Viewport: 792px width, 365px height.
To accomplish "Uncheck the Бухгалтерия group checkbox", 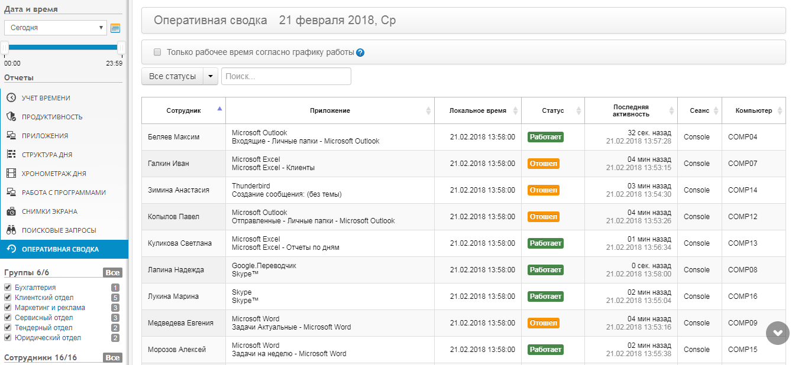I will click(x=8, y=288).
